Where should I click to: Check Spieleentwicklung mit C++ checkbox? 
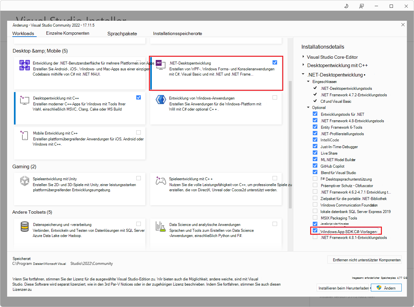[x=275, y=178]
